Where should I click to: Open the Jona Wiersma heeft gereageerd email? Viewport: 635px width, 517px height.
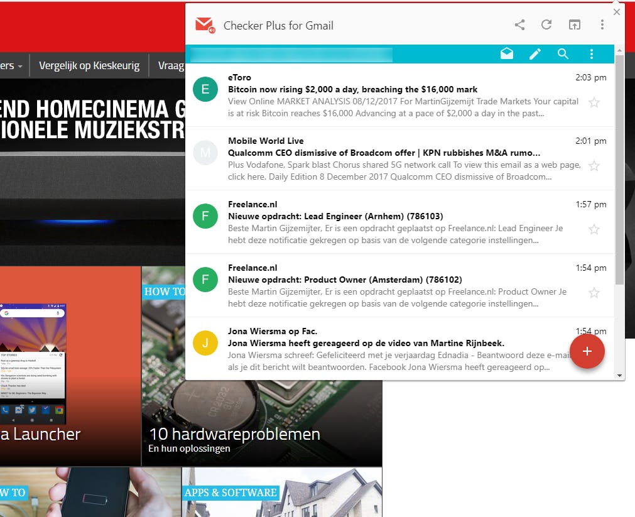point(366,343)
